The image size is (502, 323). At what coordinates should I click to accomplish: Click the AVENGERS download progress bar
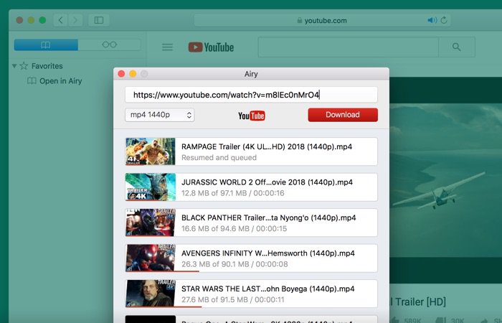pyautogui.click(x=162, y=271)
